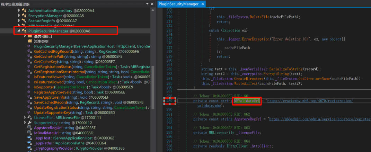Expand the 基类和接口 folder node
The width and height of the screenshot is (371, 152).
click(x=25, y=36)
